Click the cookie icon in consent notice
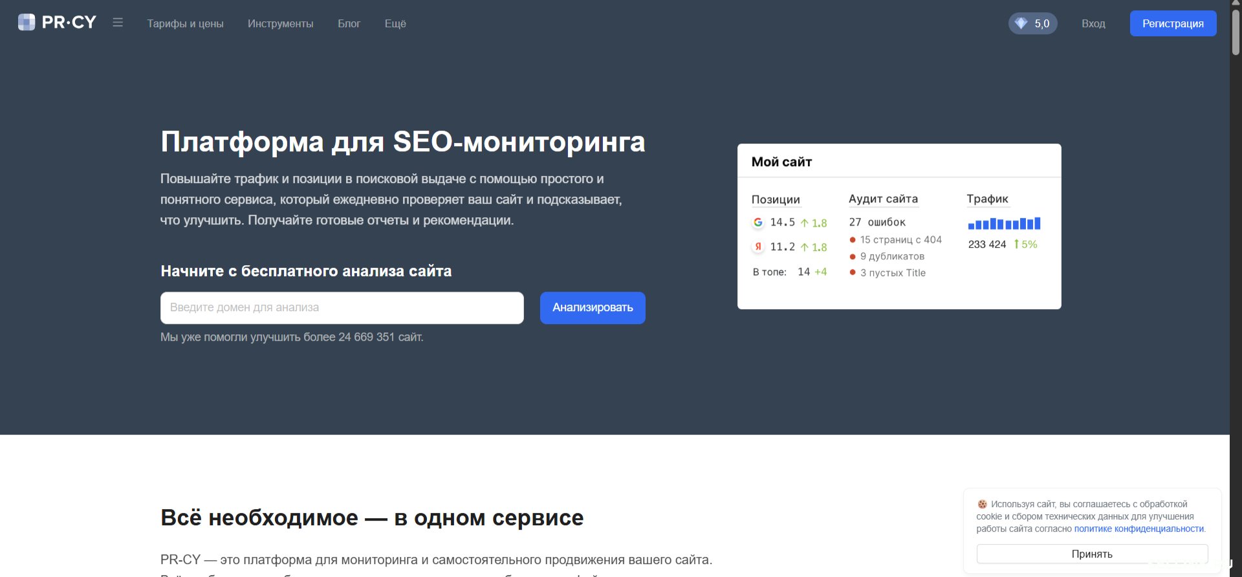The image size is (1242, 577). click(x=982, y=504)
